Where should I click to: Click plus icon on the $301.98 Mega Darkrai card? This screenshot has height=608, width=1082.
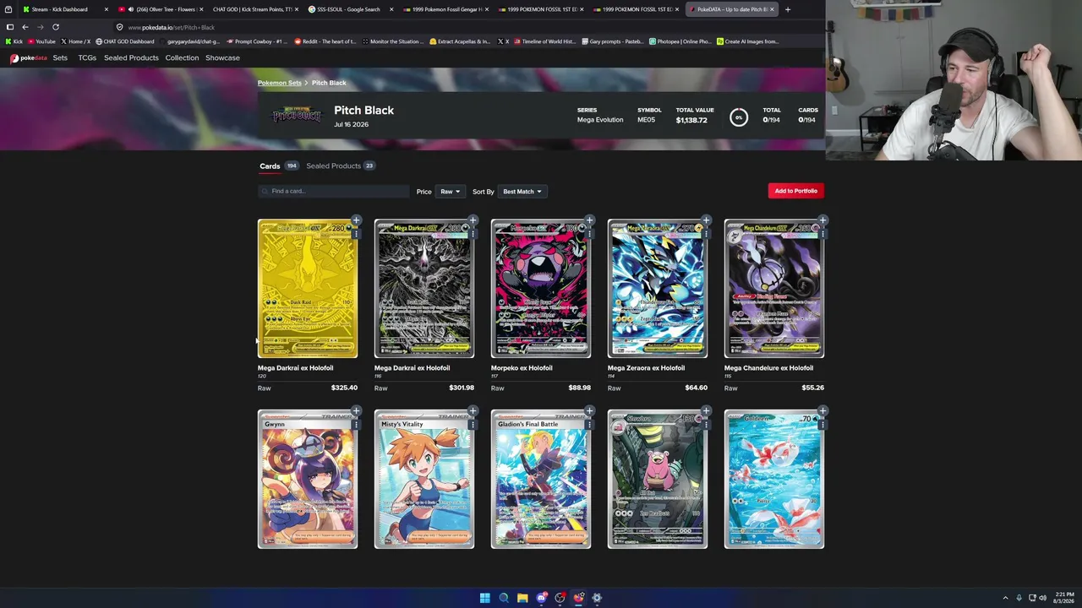[473, 221]
